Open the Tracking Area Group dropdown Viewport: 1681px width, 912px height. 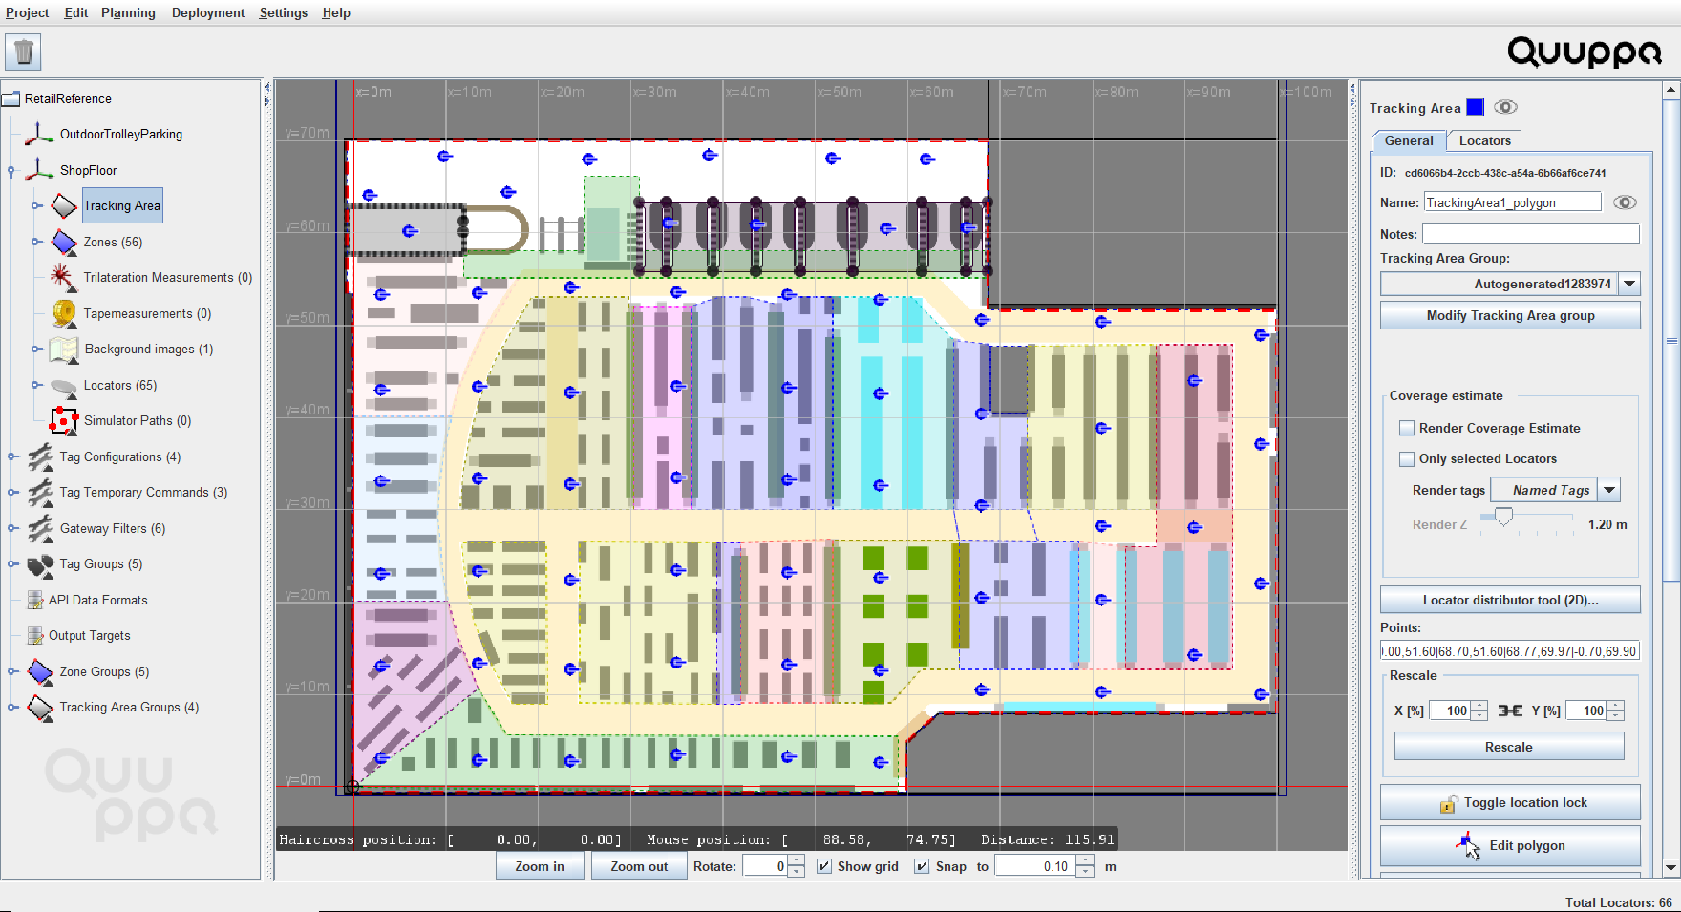tap(1630, 284)
